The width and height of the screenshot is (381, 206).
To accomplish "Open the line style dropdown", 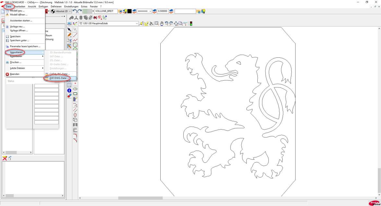I will pos(144,11).
